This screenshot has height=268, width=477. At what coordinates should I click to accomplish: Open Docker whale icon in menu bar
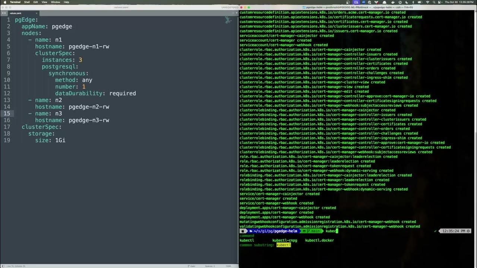coord(393,2)
